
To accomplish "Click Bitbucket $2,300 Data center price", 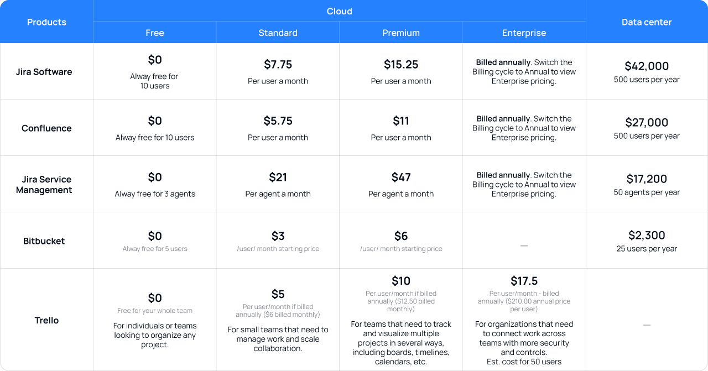I will click(x=647, y=236).
